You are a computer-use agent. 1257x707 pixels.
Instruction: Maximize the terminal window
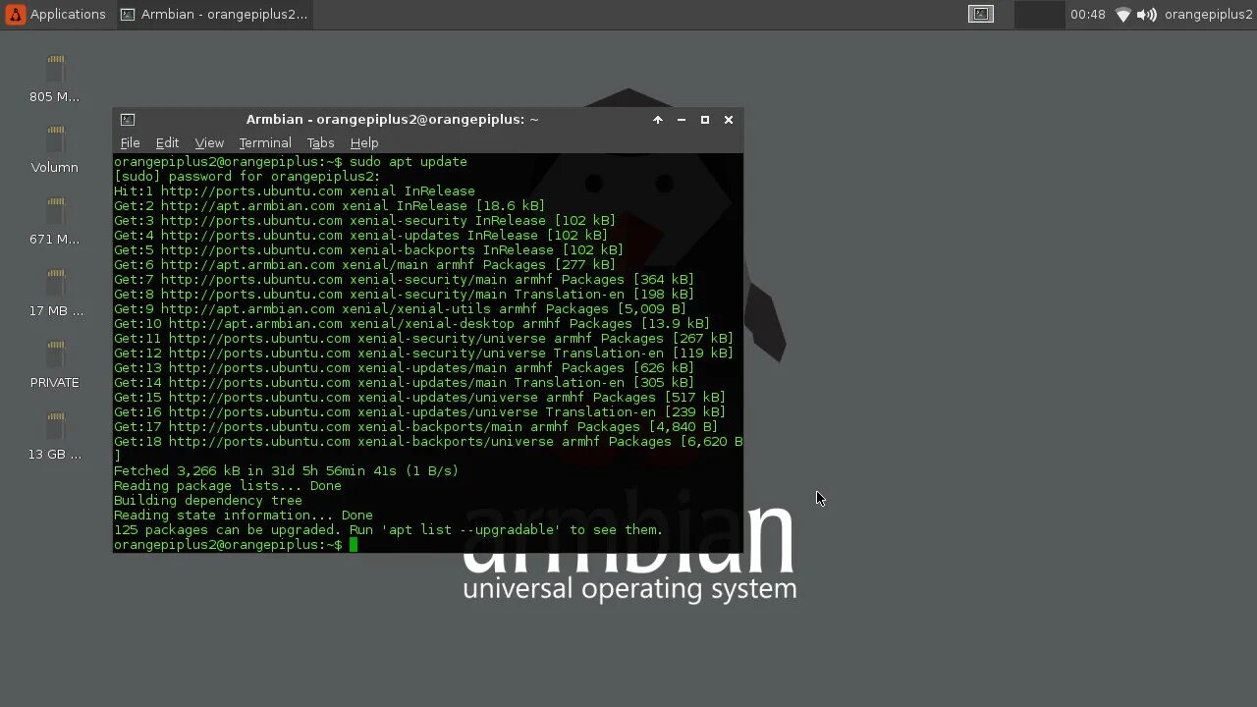[705, 119]
